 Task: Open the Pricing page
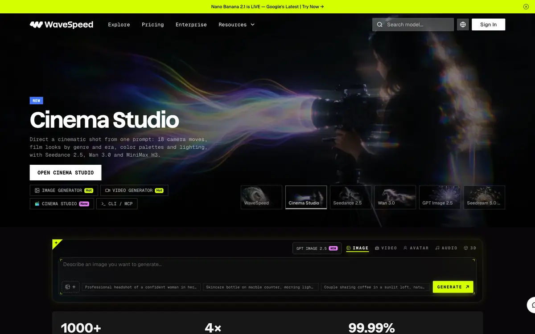[153, 24]
